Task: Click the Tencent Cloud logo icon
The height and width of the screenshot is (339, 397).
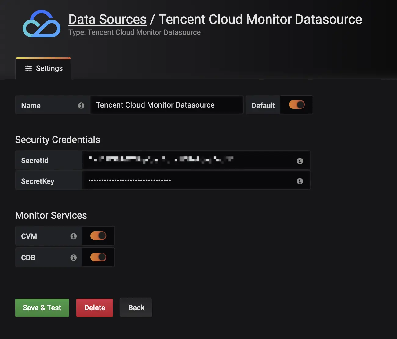Action: [42, 24]
